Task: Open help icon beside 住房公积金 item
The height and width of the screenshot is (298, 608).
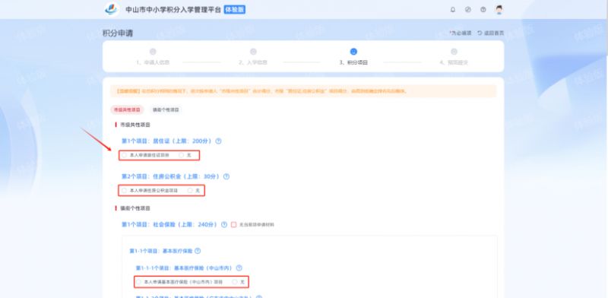Action: [x=226, y=176]
